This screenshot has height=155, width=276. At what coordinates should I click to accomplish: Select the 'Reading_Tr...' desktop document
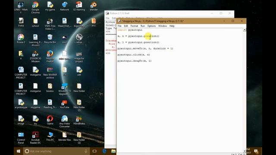point(50,104)
